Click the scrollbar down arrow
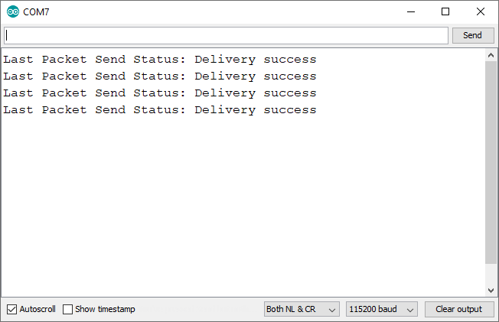Viewport: 499px width, 322px height. point(491,291)
